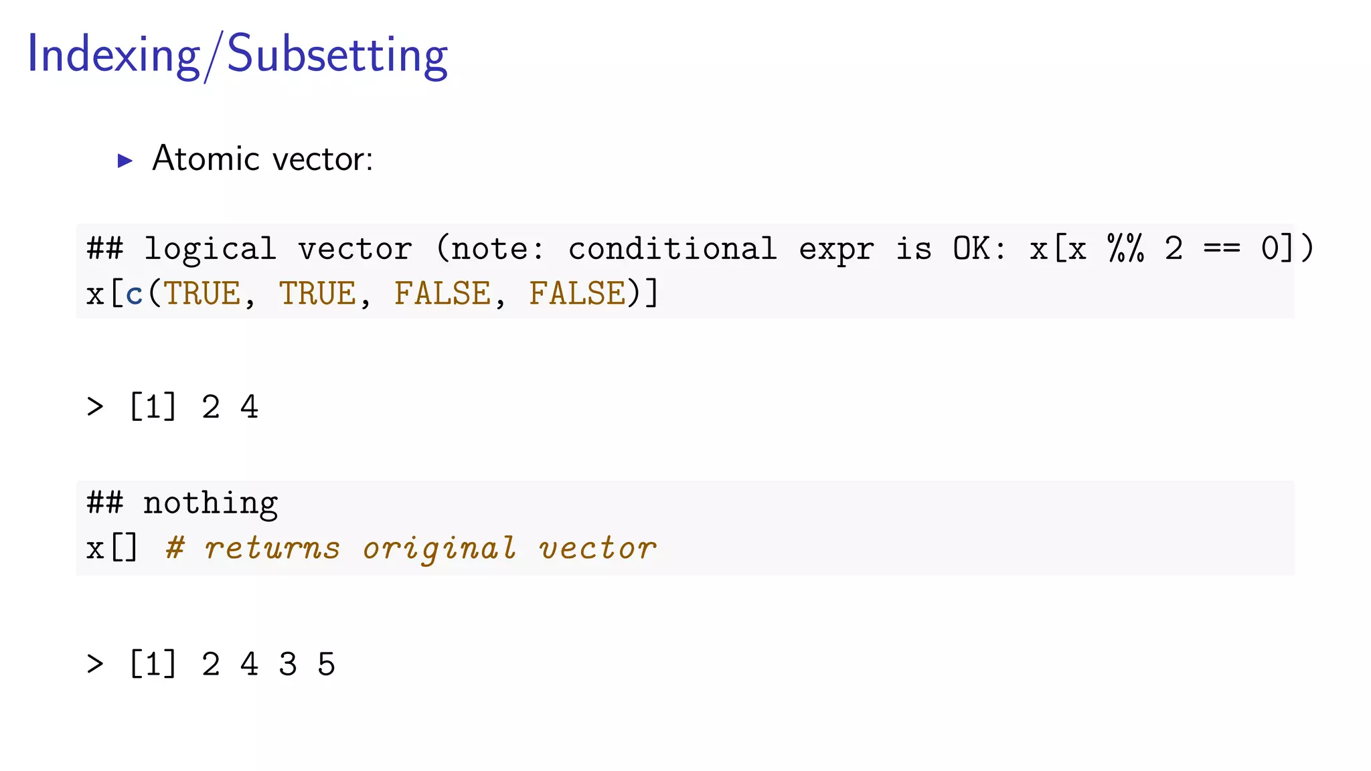This screenshot has width=1371, height=771.
Task: Click the blue c function name
Action: (x=135, y=294)
